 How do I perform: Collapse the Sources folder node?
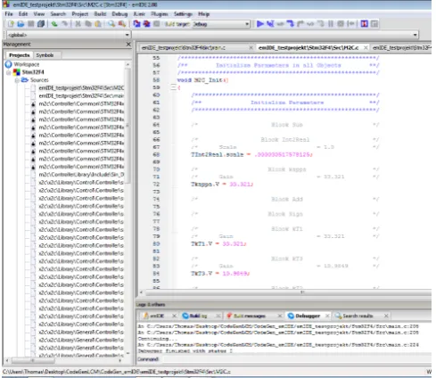pyautogui.click(x=17, y=80)
